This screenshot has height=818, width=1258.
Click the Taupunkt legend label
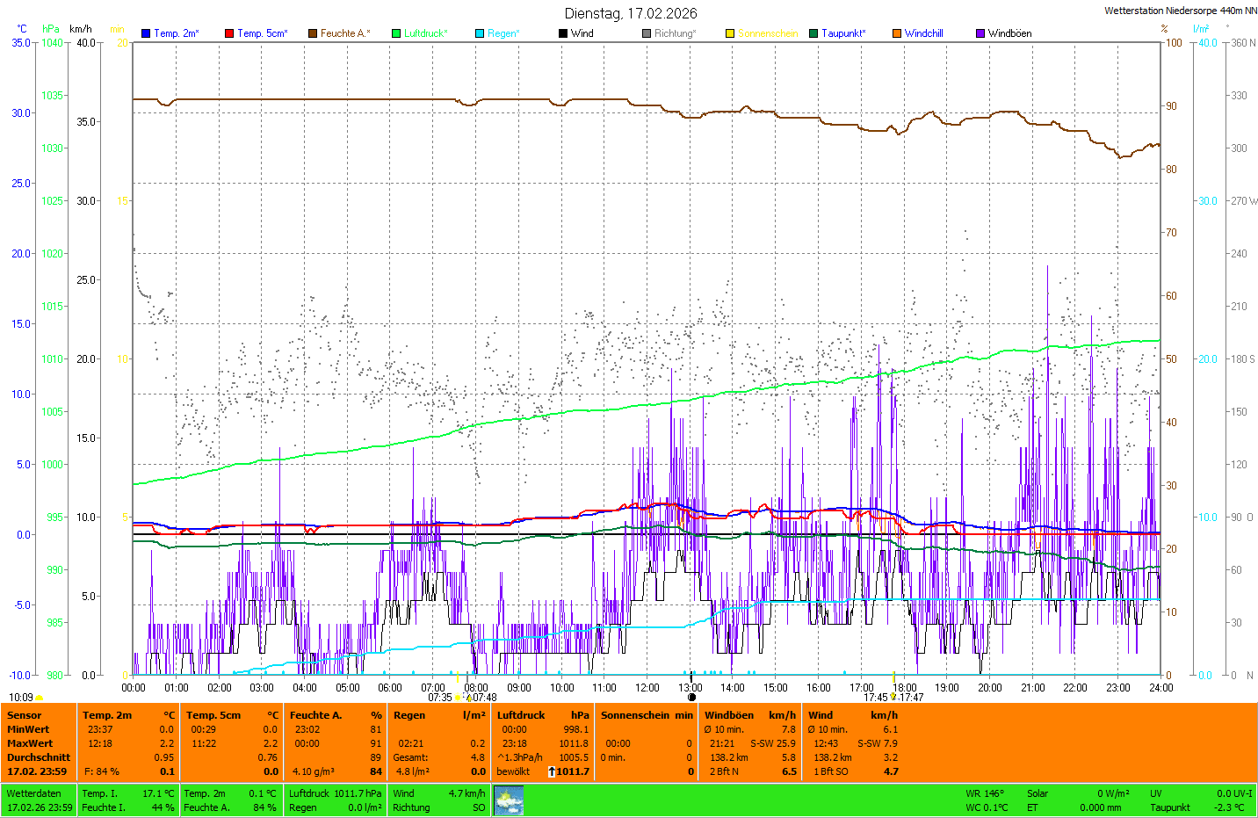click(x=842, y=33)
